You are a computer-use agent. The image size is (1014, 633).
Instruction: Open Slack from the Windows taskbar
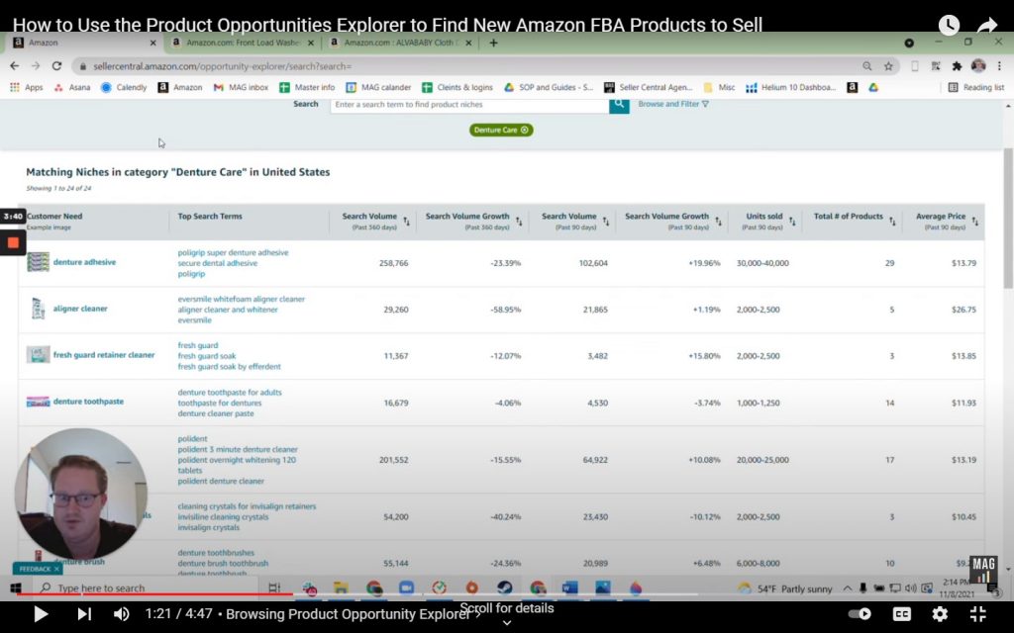point(310,588)
